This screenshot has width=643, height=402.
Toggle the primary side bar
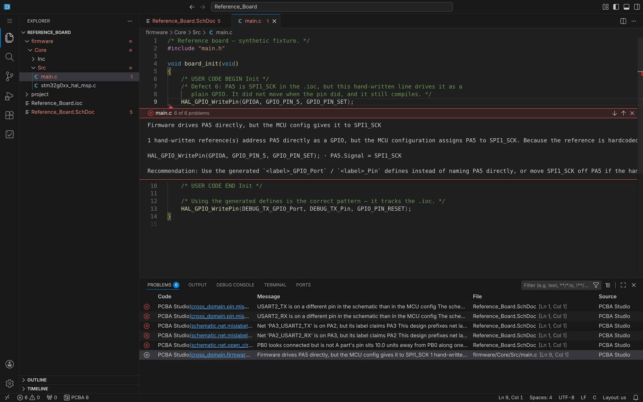616,7
